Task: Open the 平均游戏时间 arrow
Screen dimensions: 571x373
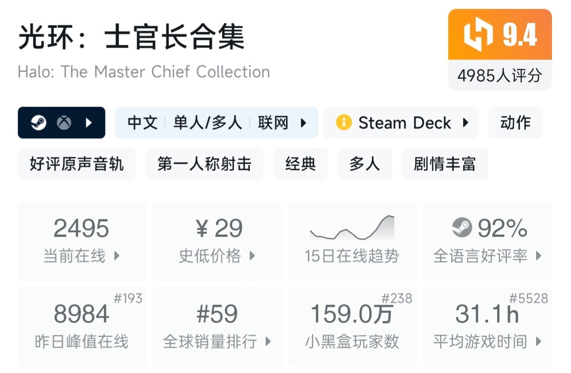Action: click(x=538, y=341)
